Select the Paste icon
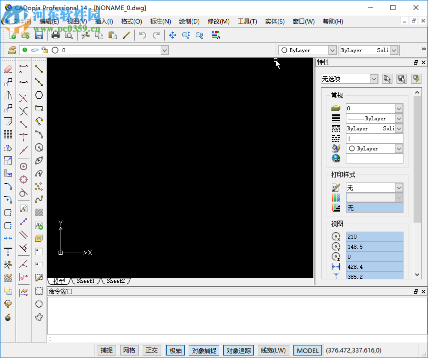 pyautogui.click(x=112, y=35)
